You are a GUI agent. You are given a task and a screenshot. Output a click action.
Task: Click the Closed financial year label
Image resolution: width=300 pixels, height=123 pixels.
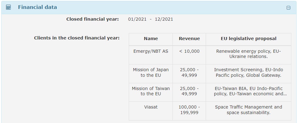[92, 19]
